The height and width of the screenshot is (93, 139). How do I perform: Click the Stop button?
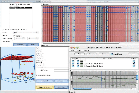tap(104, 54)
